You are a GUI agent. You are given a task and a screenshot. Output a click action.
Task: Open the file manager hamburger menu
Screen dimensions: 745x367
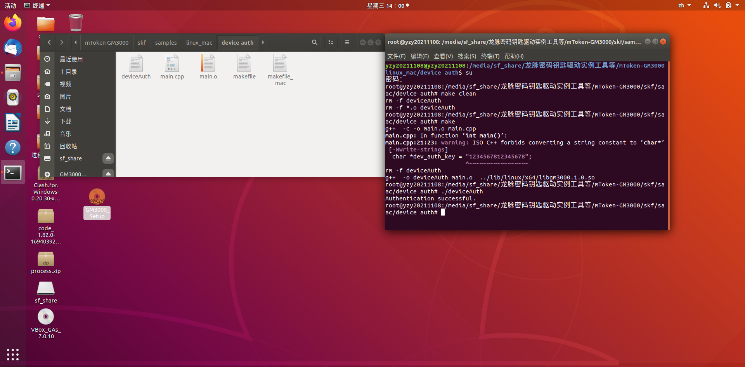347,42
